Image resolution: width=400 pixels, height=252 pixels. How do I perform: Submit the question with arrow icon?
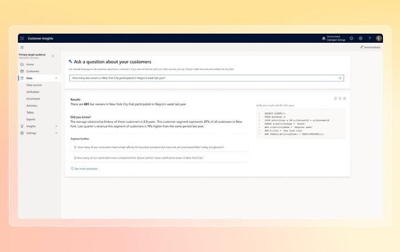pyautogui.click(x=339, y=78)
